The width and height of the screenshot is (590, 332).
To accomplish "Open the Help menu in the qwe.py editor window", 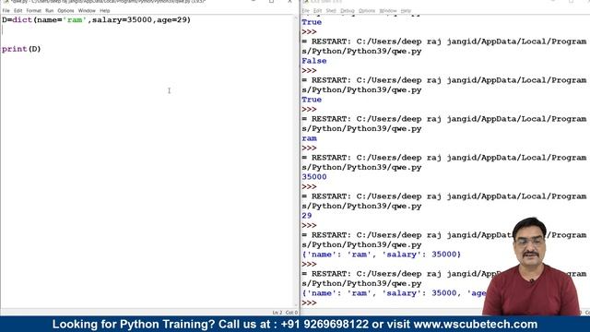I will click(105, 10).
